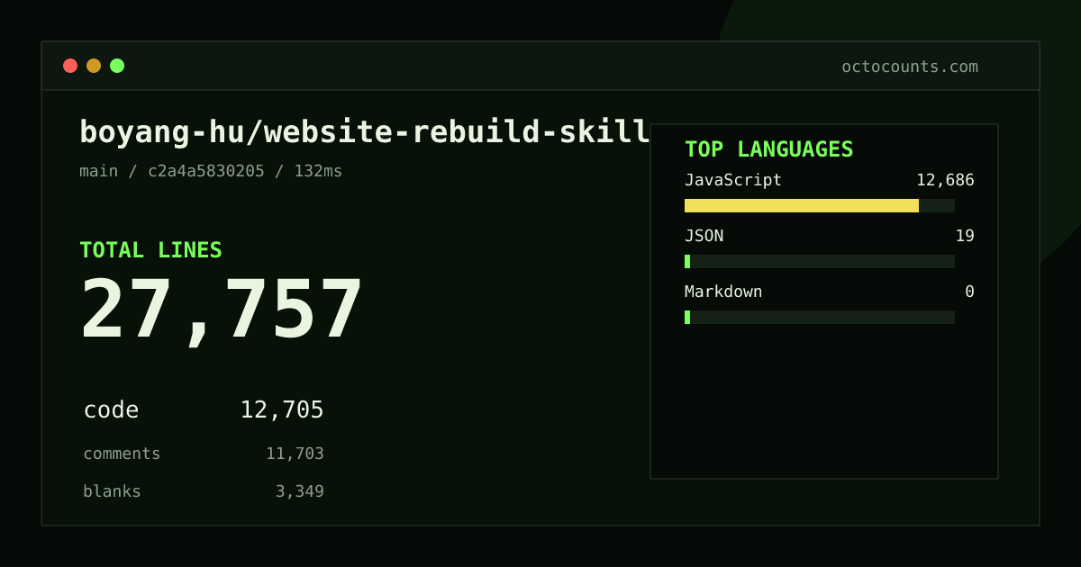Click the blanks row label
The image size is (1081, 567).
pyautogui.click(x=112, y=491)
